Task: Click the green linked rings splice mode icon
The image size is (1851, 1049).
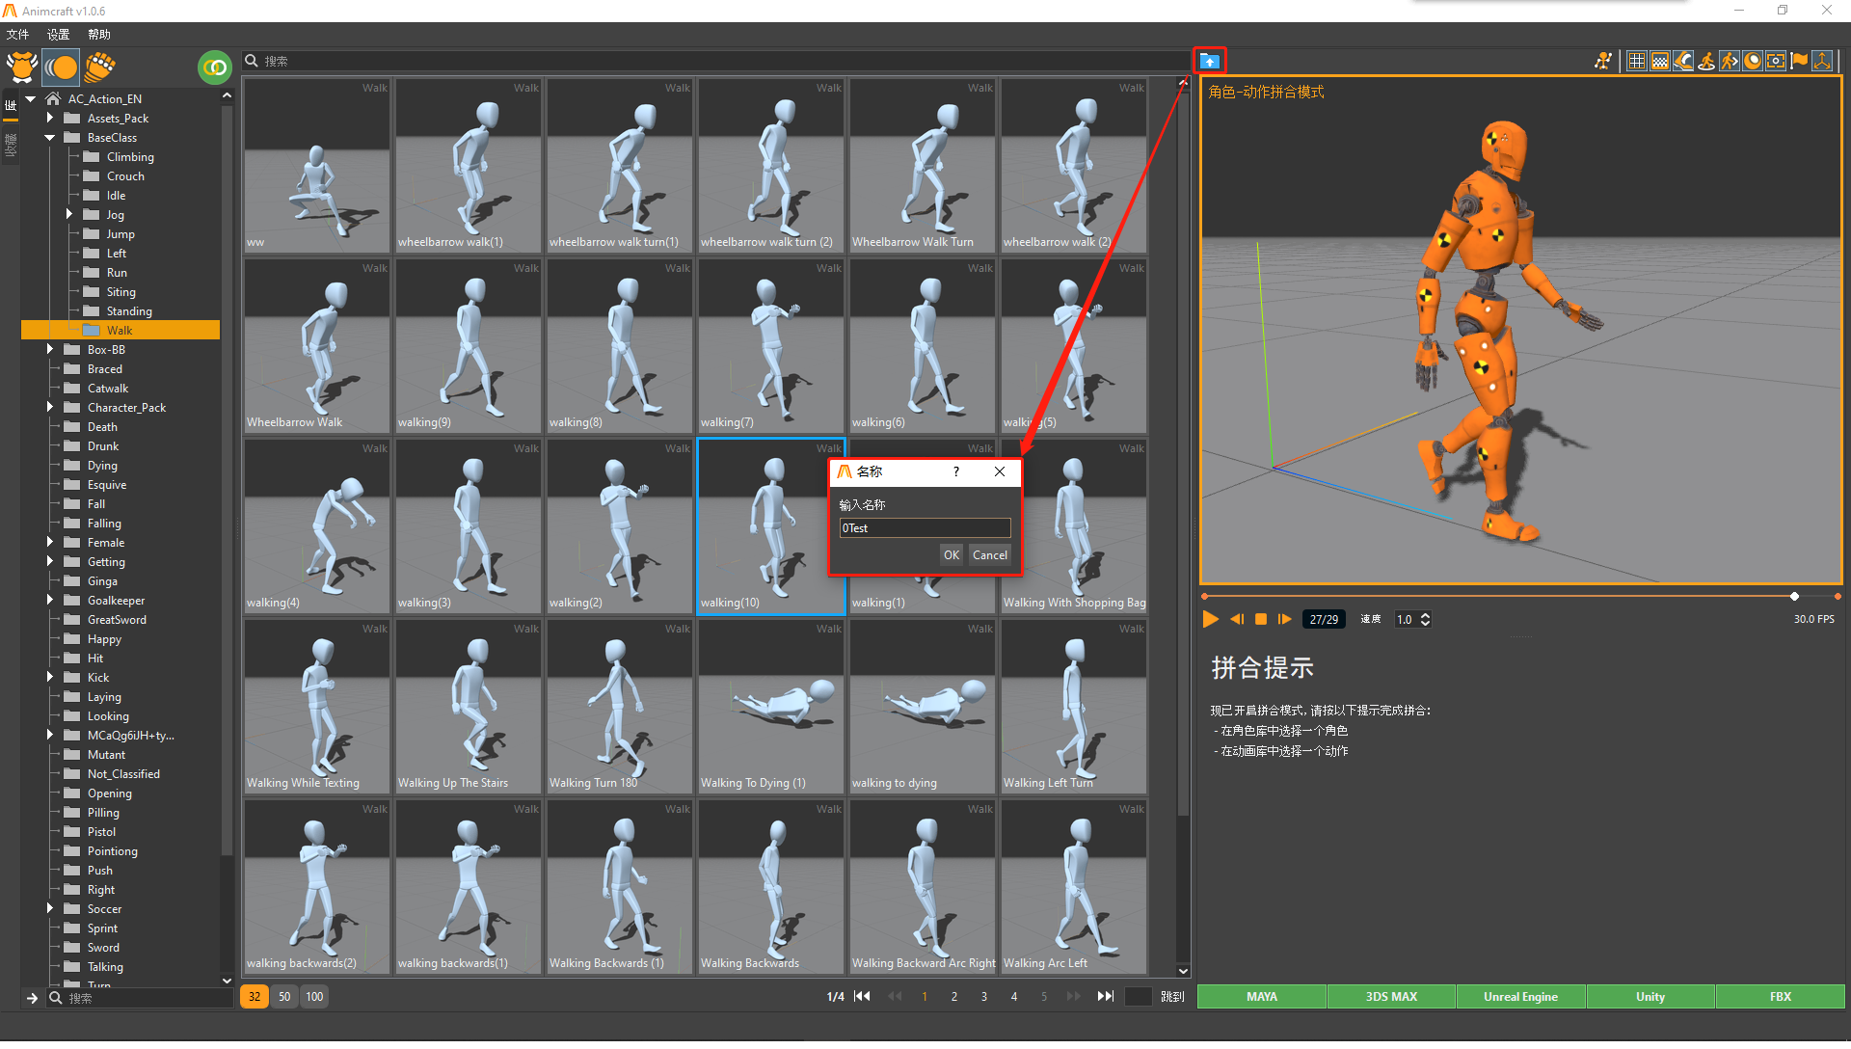Action: (214, 67)
